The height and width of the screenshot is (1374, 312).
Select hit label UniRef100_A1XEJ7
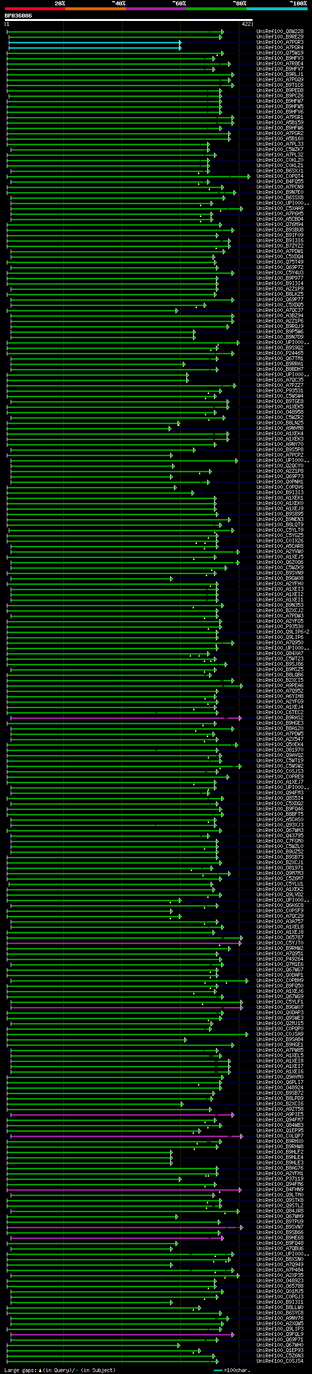(x=280, y=782)
